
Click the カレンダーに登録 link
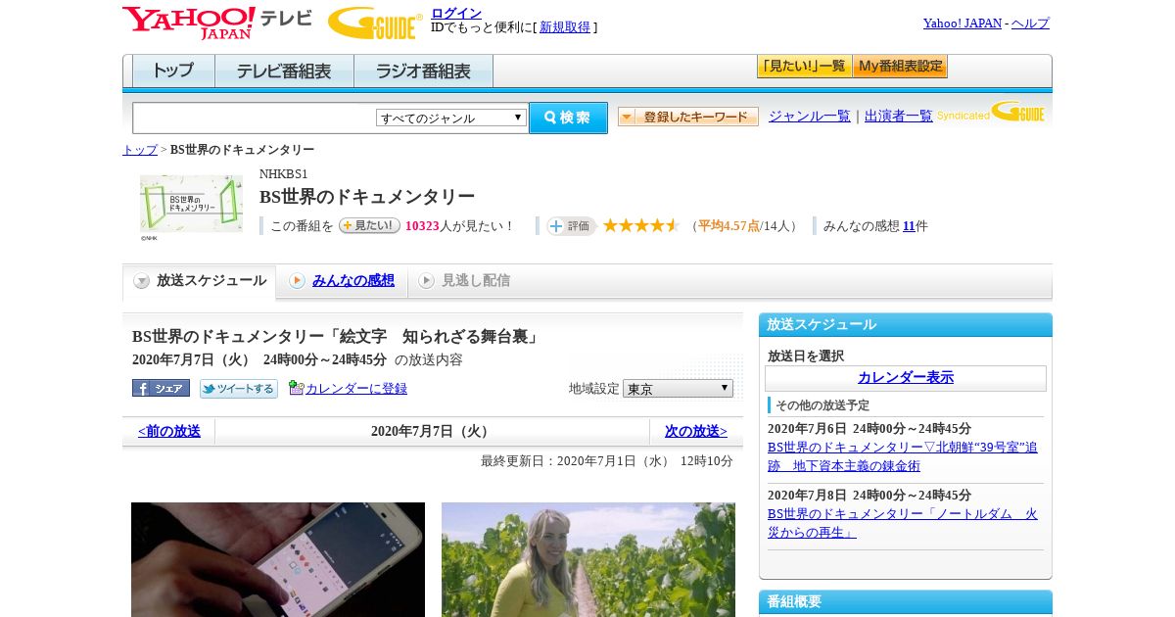click(x=356, y=389)
